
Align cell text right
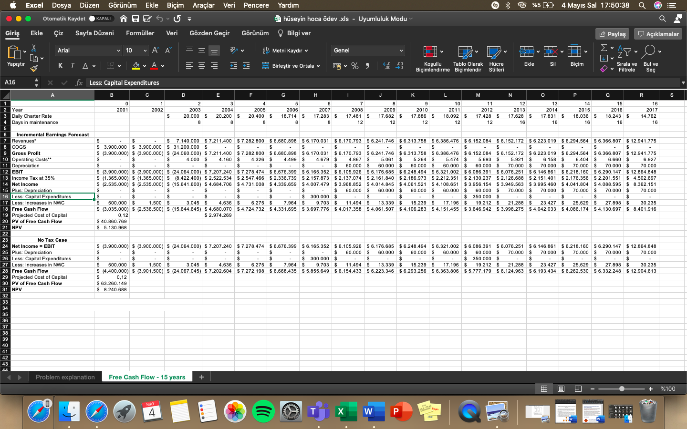click(214, 66)
